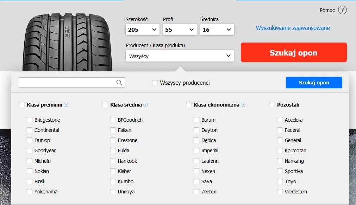The width and height of the screenshot is (356, 205).
Task: Open the Średnica diameter dropdown
Action: [217, 30]
